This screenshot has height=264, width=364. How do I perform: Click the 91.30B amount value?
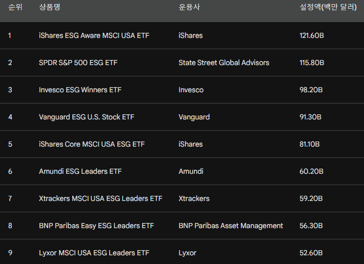pos(311,117)
